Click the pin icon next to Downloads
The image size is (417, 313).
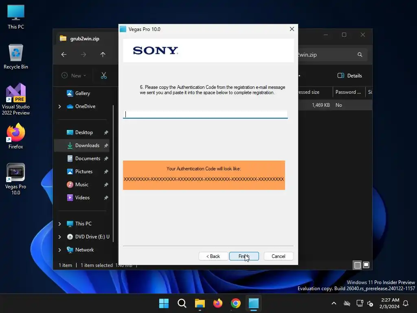pyautogui.click(x=106, y=145)
